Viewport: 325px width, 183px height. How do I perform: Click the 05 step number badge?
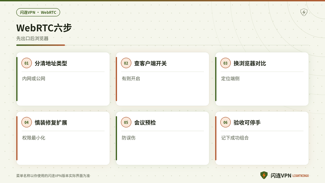click(x=126, y=122)
